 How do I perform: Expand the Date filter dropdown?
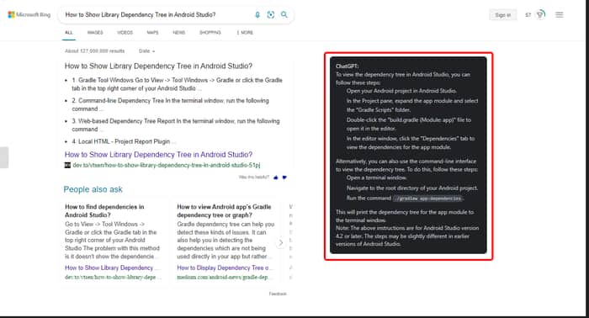146,51
